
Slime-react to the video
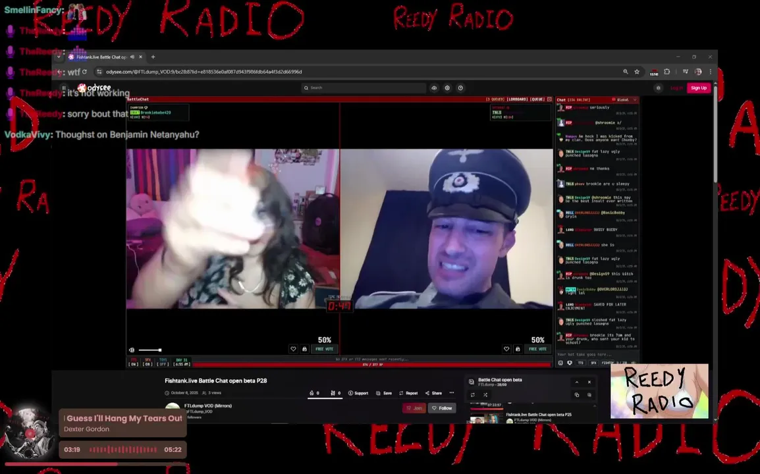(335, 393)
